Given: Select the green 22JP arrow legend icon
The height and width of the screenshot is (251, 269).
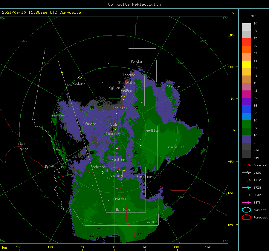Looking at the screenshot, I should 246,195.
